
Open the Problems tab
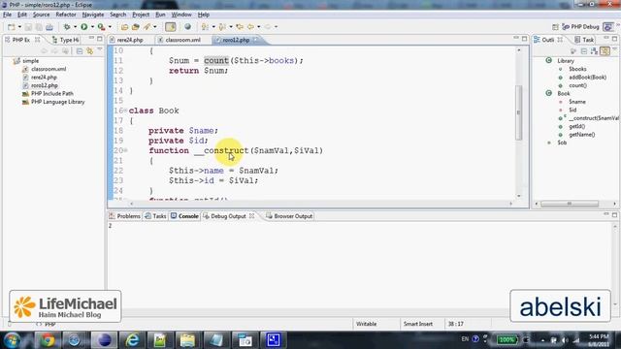coord(125,216)
